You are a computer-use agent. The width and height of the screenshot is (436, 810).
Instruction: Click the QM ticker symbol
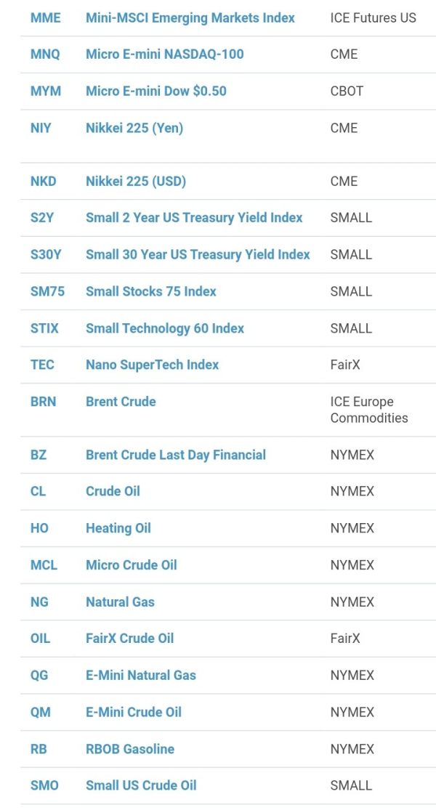40,713
